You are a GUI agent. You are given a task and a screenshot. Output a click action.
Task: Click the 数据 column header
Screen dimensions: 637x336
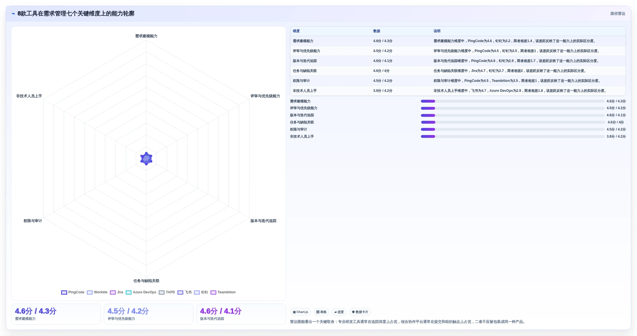point(377,31)
